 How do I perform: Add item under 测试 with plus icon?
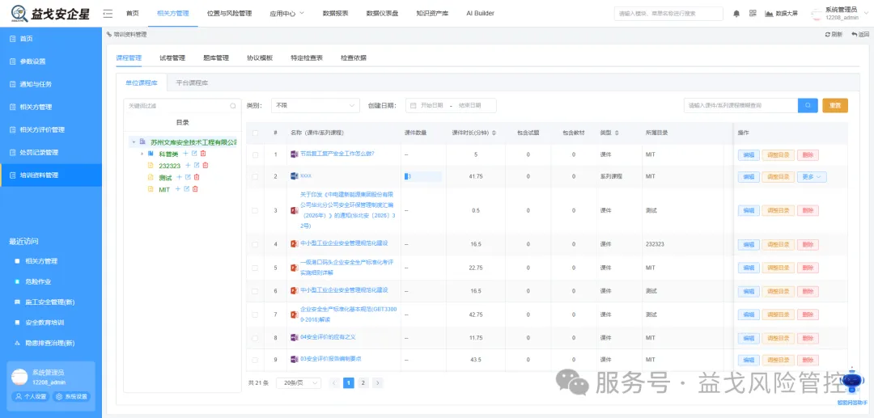click(180, 177)
